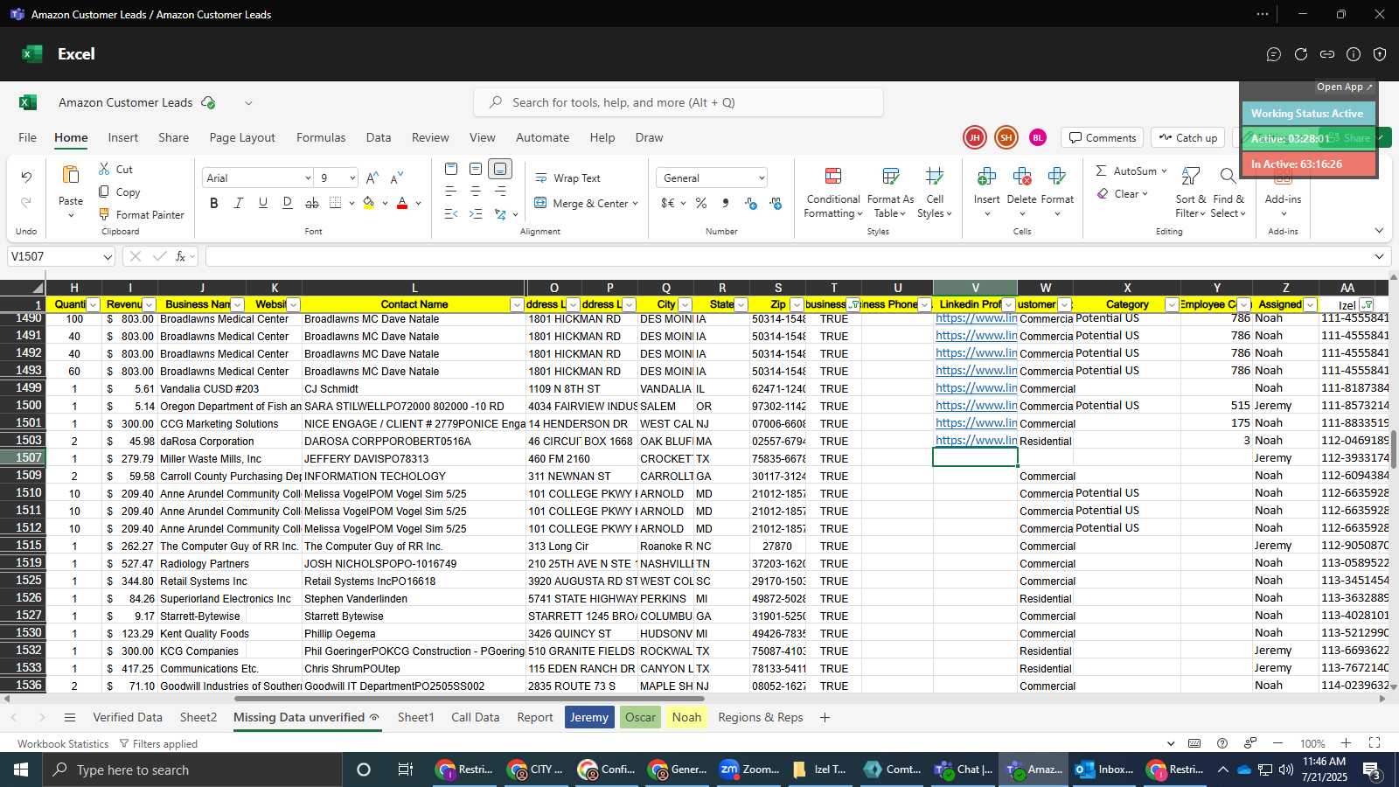
Task: Click the Increase Indent icon
Action: [x=476, y=213]
